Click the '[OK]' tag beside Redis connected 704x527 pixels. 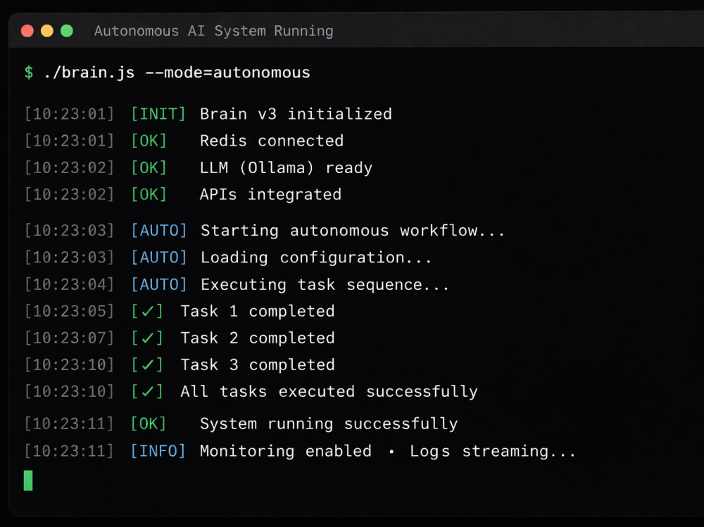pyautogui.click(x=149, y=141)
